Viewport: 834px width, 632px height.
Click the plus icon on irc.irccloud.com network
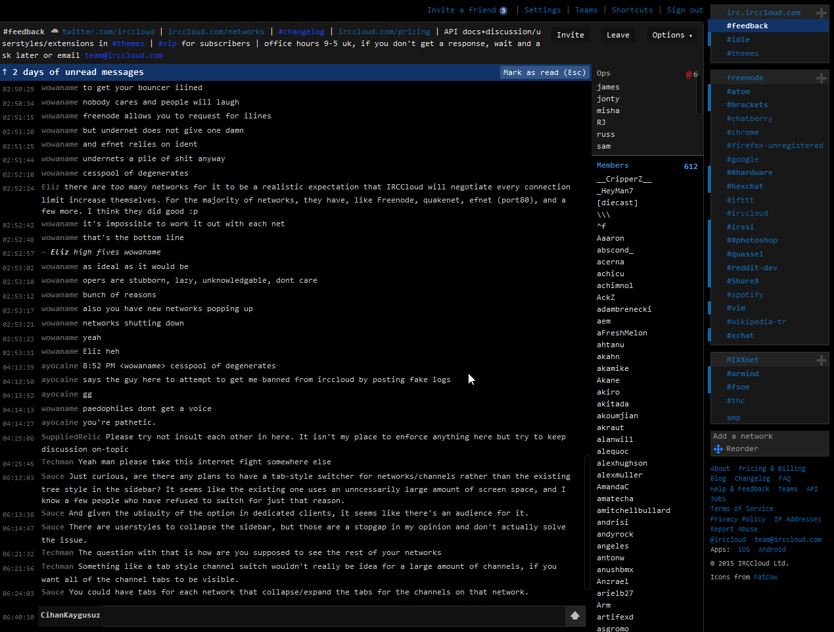[x=821, y=12]
